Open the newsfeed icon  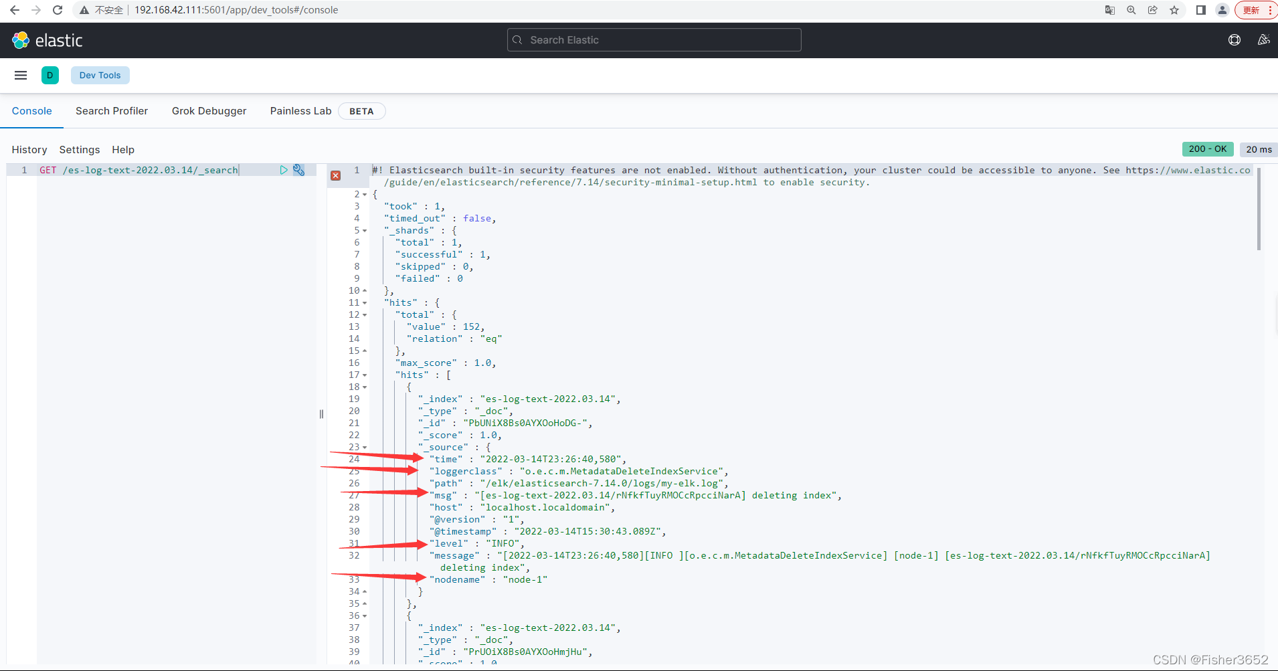[x=1263, y=40]
